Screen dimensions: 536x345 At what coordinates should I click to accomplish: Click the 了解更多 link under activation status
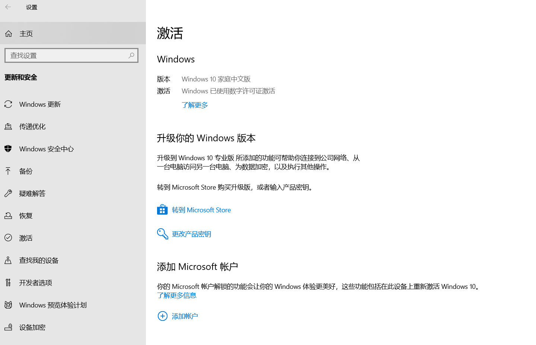(x=195, y=105)
